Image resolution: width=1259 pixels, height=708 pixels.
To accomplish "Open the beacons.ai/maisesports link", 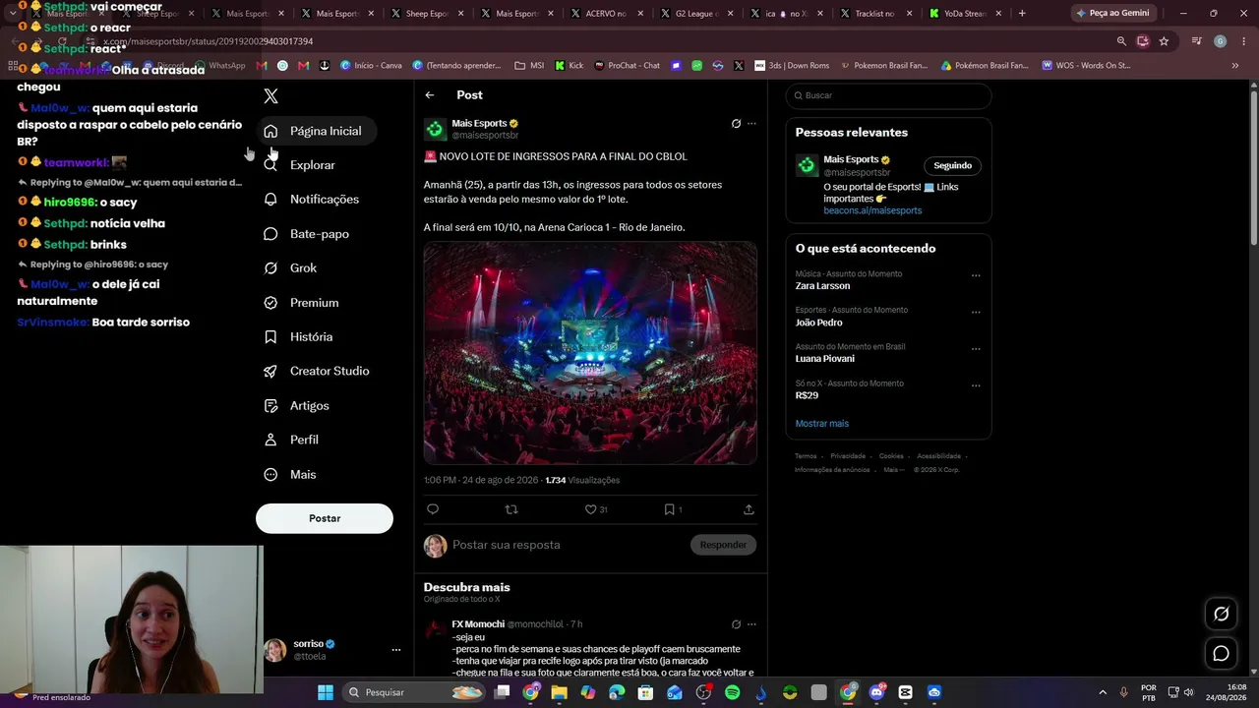I will 872,210.
